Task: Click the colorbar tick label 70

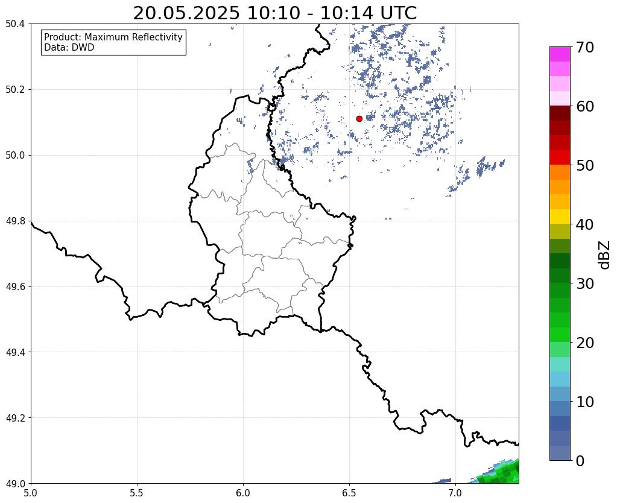Action: point(585,47)
